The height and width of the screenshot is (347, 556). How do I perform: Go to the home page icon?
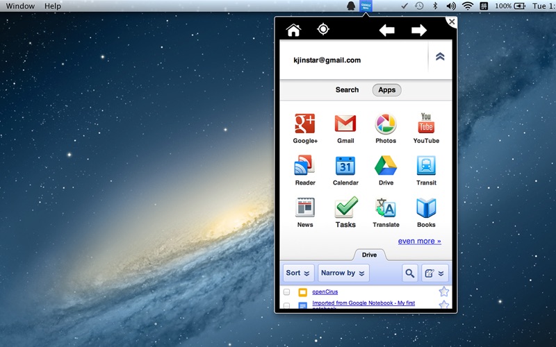coord(293,30)
